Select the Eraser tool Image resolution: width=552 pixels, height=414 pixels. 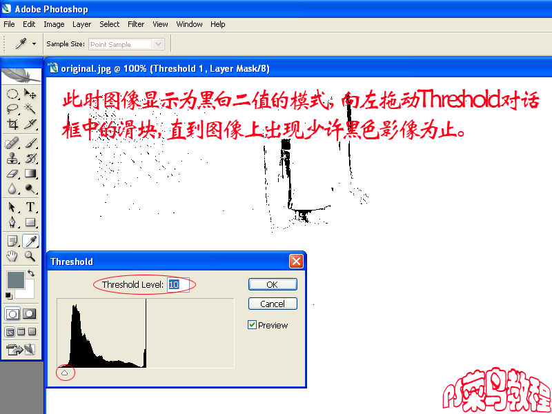(x=12, y=174)
